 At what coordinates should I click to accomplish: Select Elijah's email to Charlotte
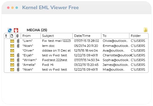point(76,55)
